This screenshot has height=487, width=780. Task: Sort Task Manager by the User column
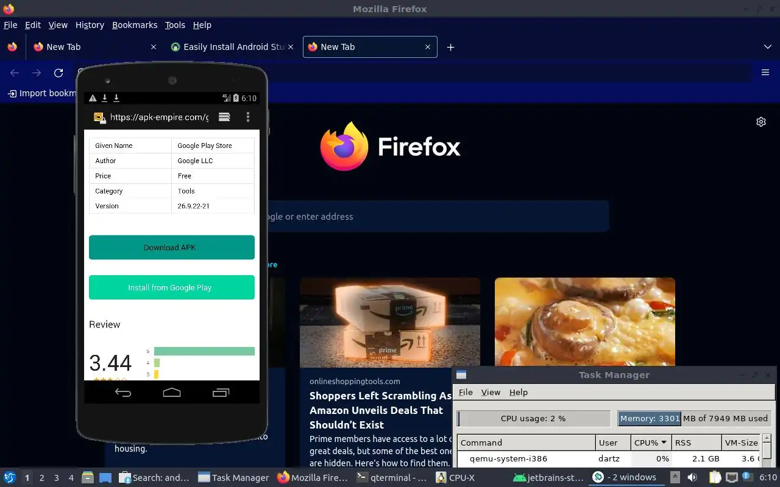click(x=613, y=443)
